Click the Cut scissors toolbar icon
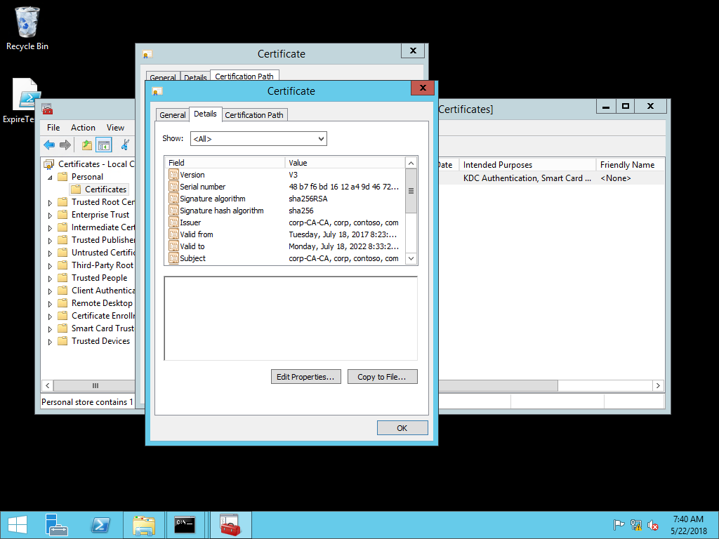 [x=125, y=145]
